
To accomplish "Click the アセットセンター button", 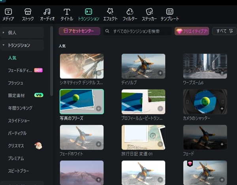I will click(79, 31).
